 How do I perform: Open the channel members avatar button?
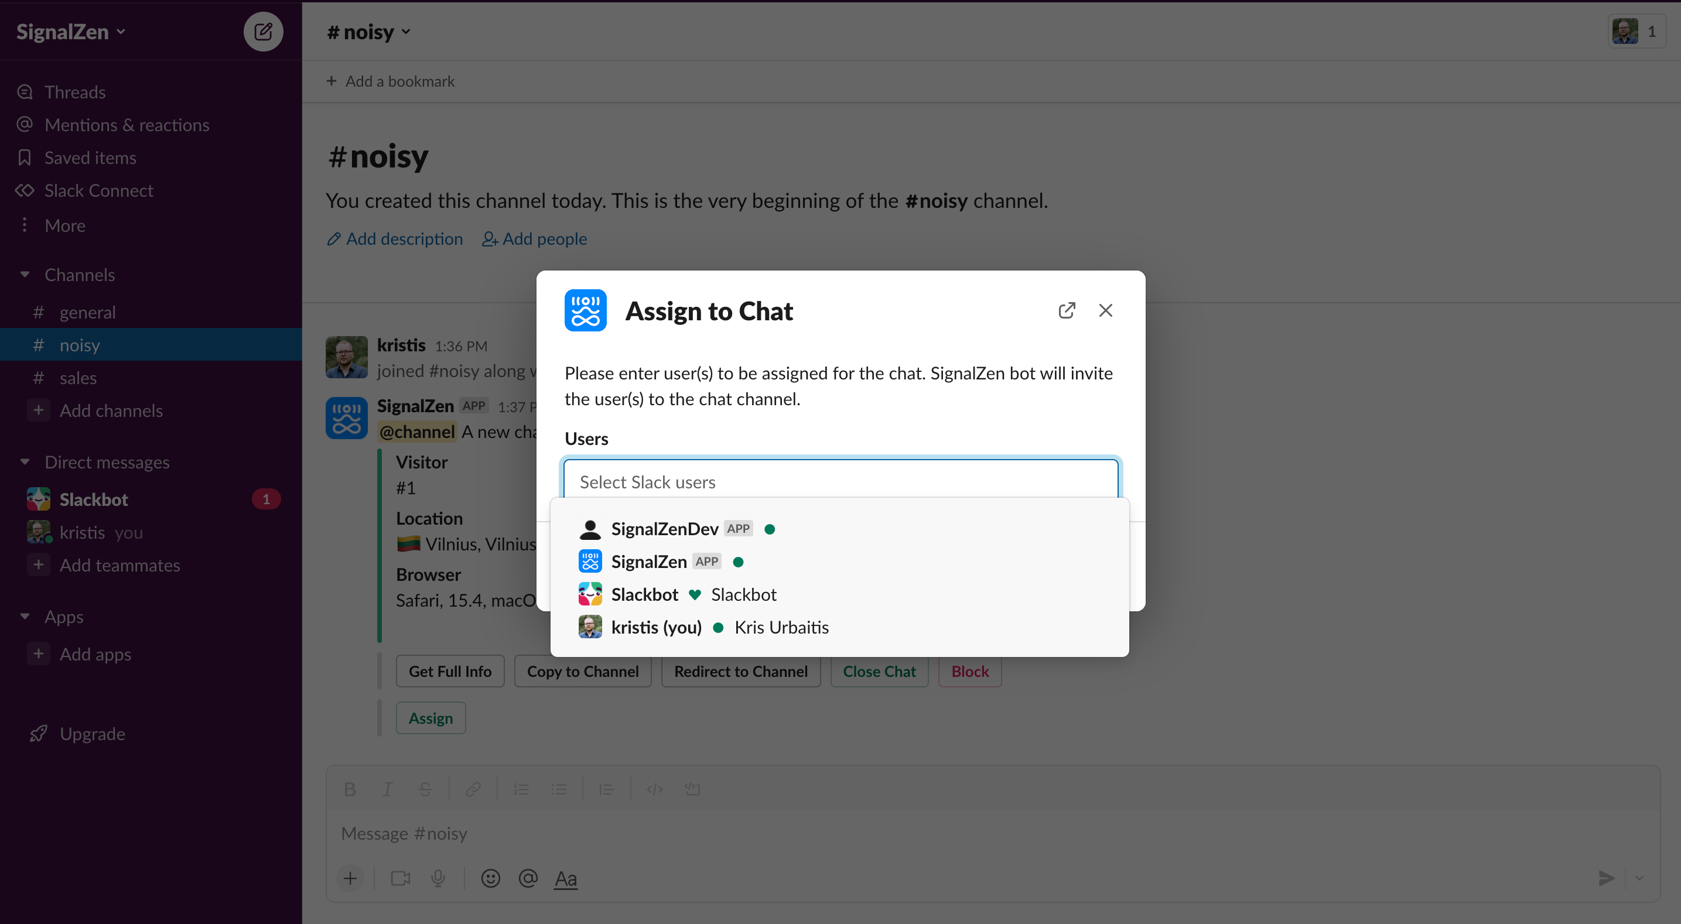click(1636, 31)
